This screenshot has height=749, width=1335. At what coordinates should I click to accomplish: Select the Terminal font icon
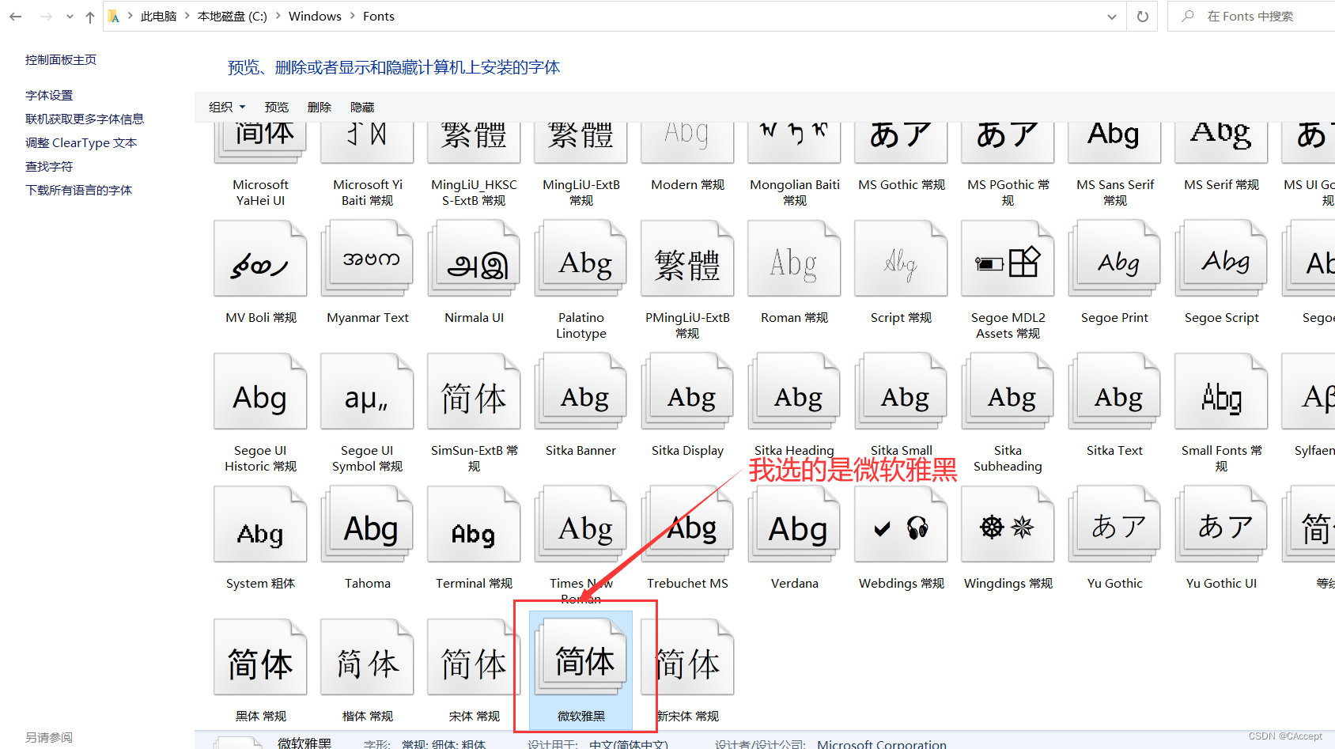click(474, 524)
